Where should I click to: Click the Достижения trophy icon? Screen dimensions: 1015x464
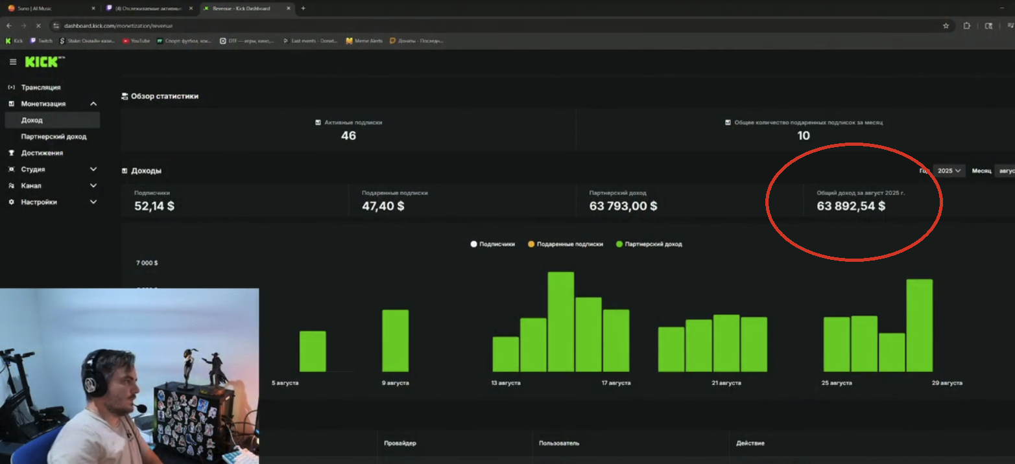click(11, 153)
